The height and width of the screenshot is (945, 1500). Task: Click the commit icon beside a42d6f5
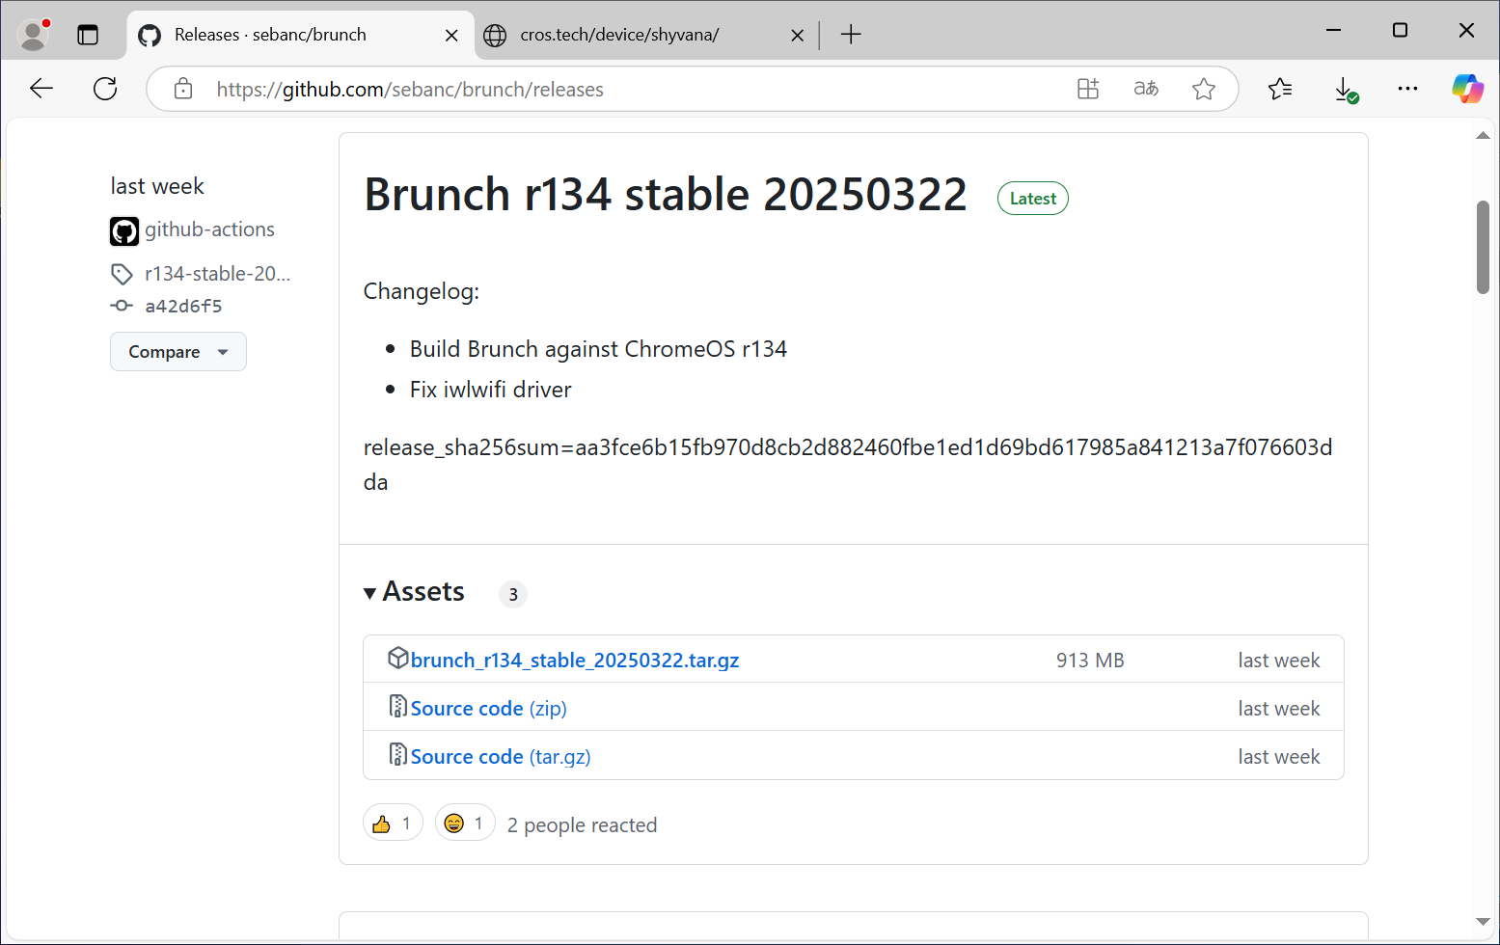(x=122, y=306)
